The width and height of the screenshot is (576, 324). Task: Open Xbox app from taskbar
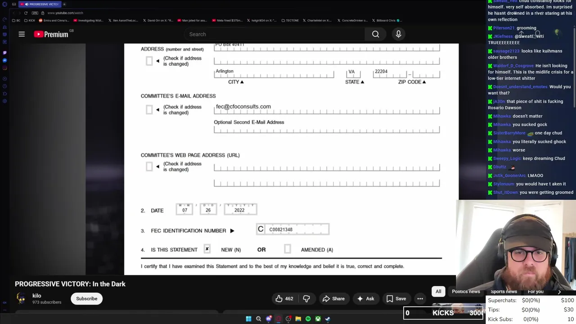[318, 319]
